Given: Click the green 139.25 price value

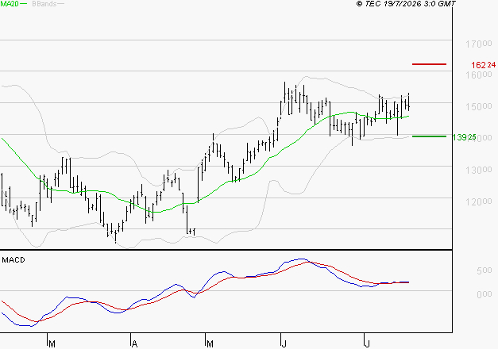Looking at the screenshot, I should pos(464,137).
